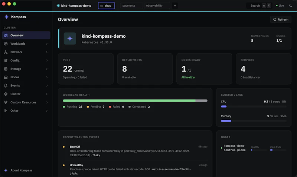
Task: Click the Cluster layers icon
Action: point(6,94)
